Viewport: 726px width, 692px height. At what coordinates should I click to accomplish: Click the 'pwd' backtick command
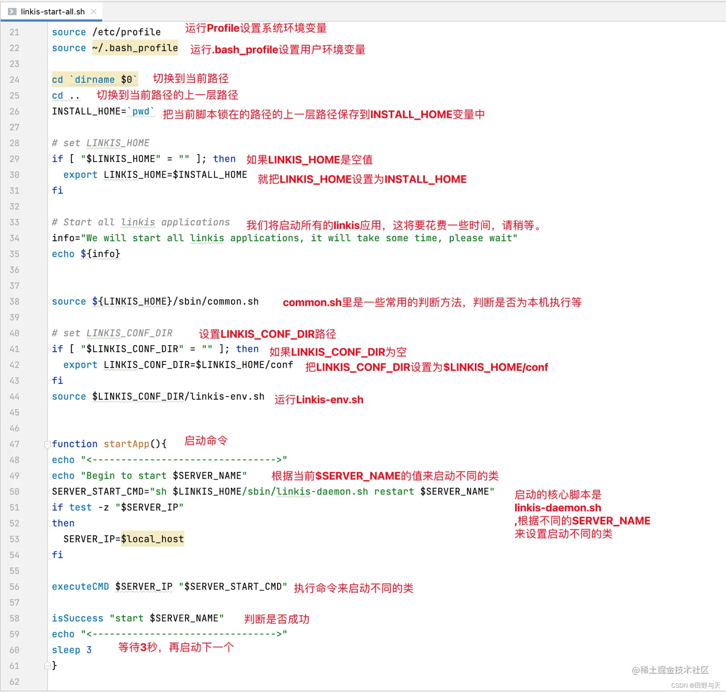[x=141, y=111]
